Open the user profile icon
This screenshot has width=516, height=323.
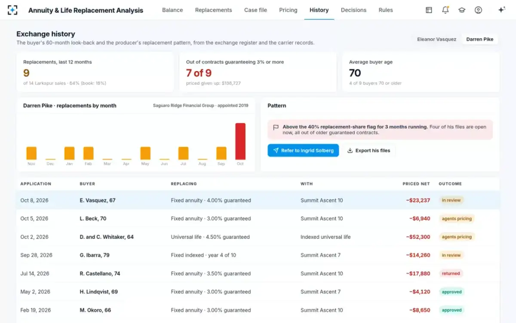click(478, 10)
